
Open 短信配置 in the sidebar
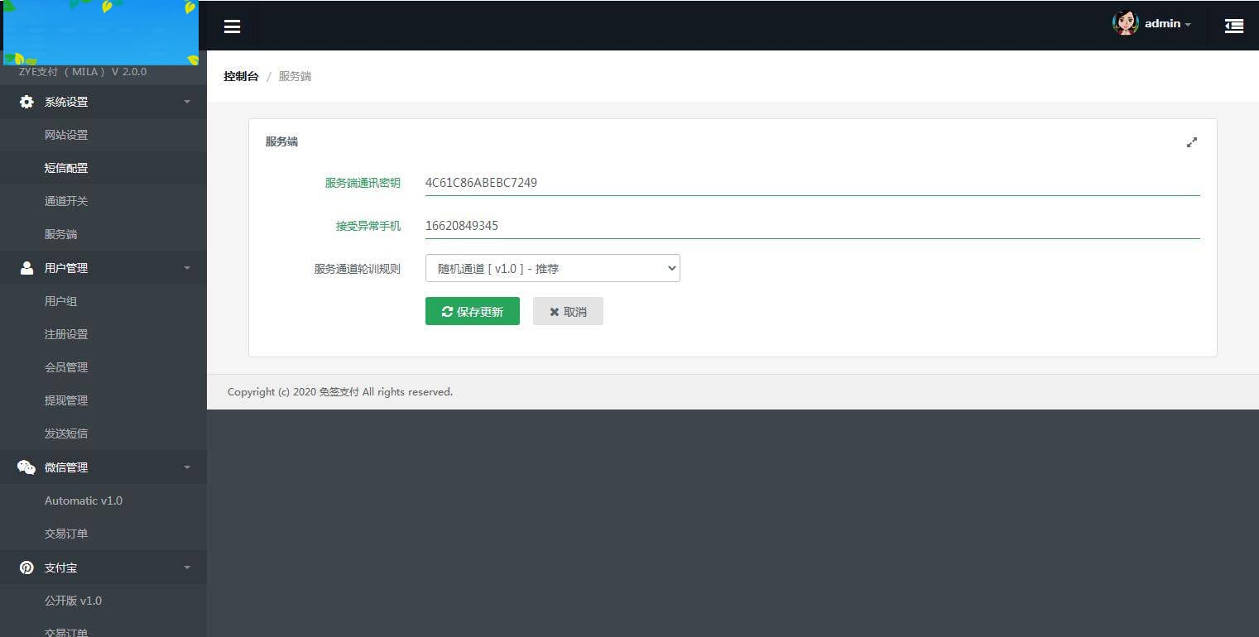[66, 168]
